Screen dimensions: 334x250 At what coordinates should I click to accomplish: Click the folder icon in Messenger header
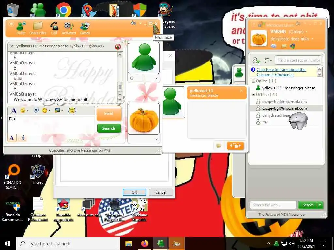click(x=284, y=46)
